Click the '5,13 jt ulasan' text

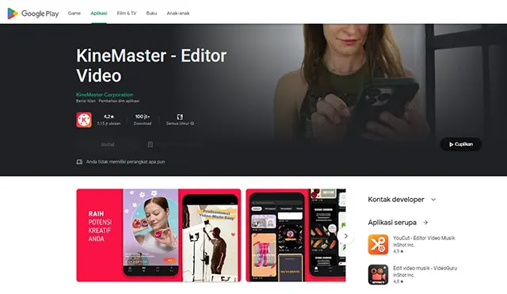pos(109,124)
